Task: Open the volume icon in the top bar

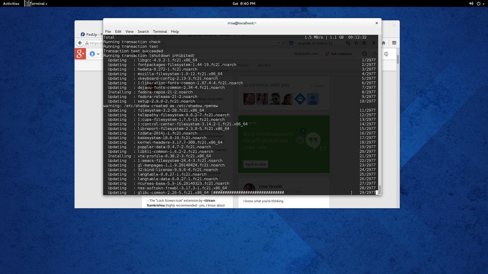Action: tap(470, 3)
